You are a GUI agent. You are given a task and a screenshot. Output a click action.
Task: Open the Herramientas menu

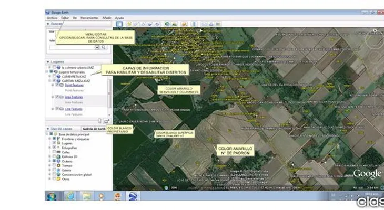(89, 18)
